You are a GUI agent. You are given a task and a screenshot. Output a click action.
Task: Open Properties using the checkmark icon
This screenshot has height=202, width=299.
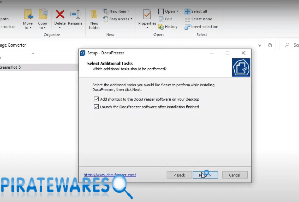point(147,15)
